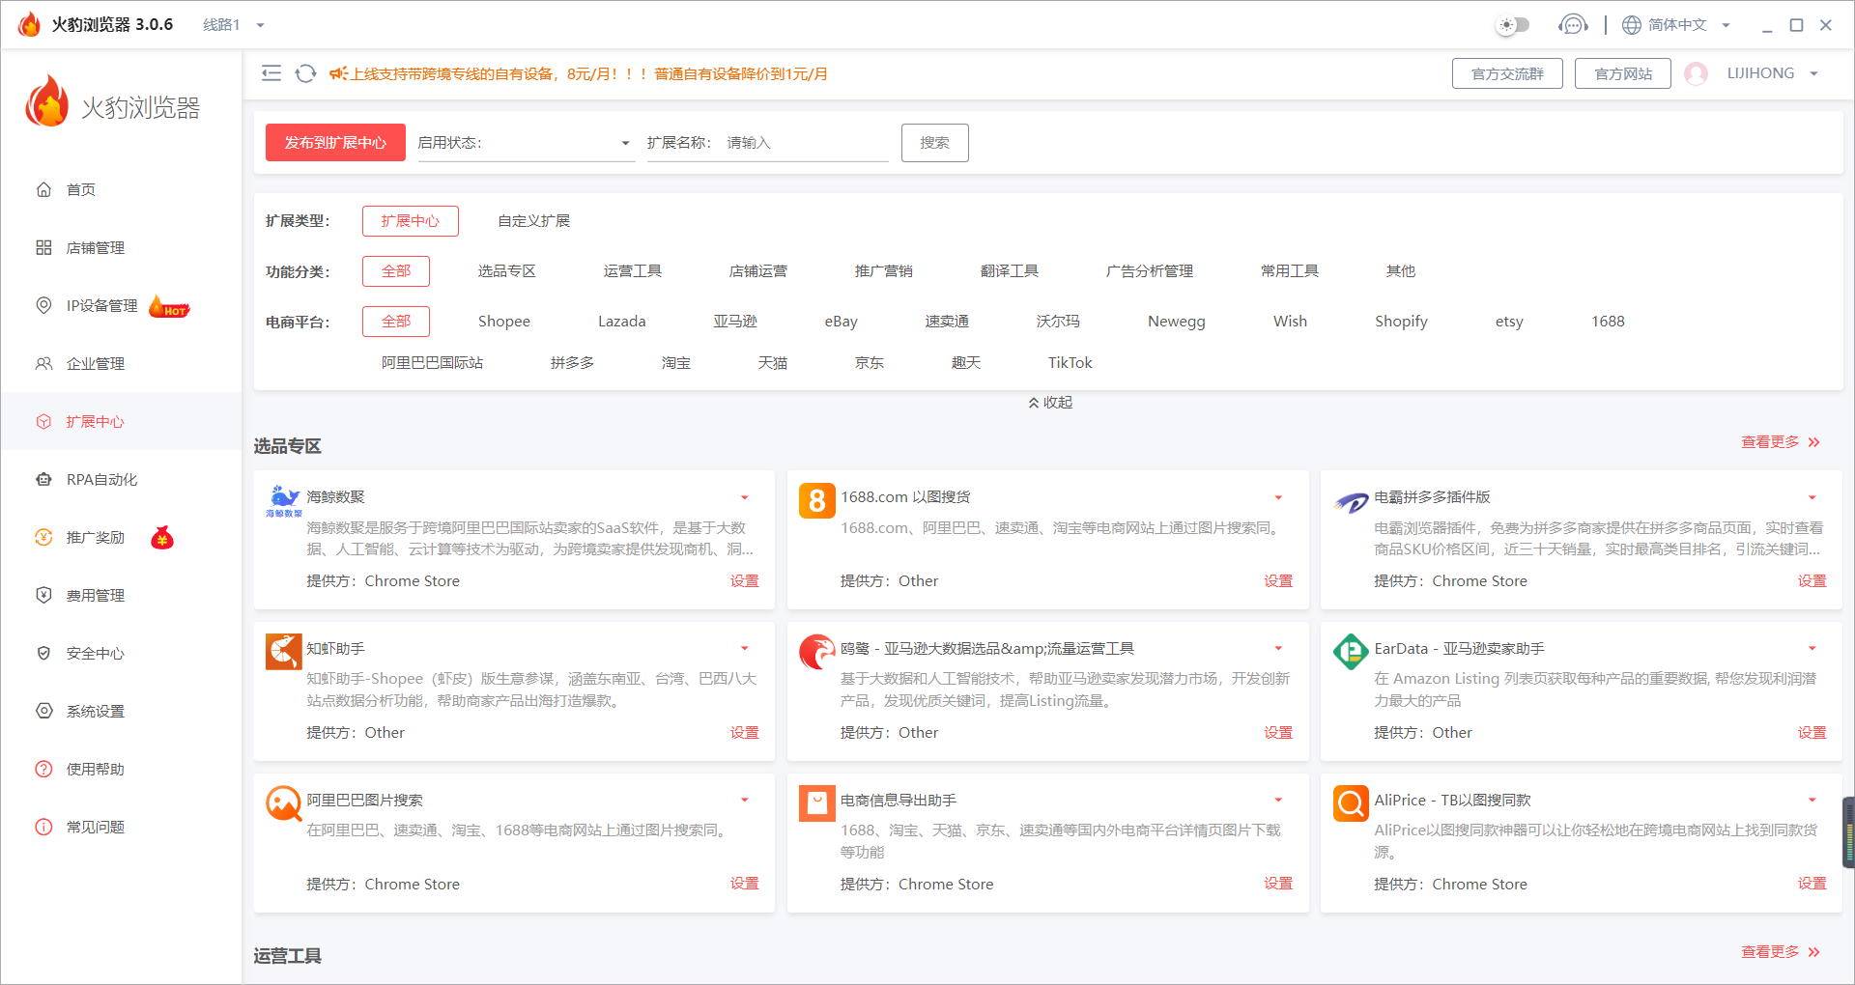Open the 启用状态 status dropdown
Viewport: 1855px width, 985px height.
527,143
